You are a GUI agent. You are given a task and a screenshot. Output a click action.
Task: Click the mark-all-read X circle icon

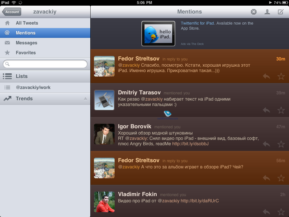(x=254, y=12)
